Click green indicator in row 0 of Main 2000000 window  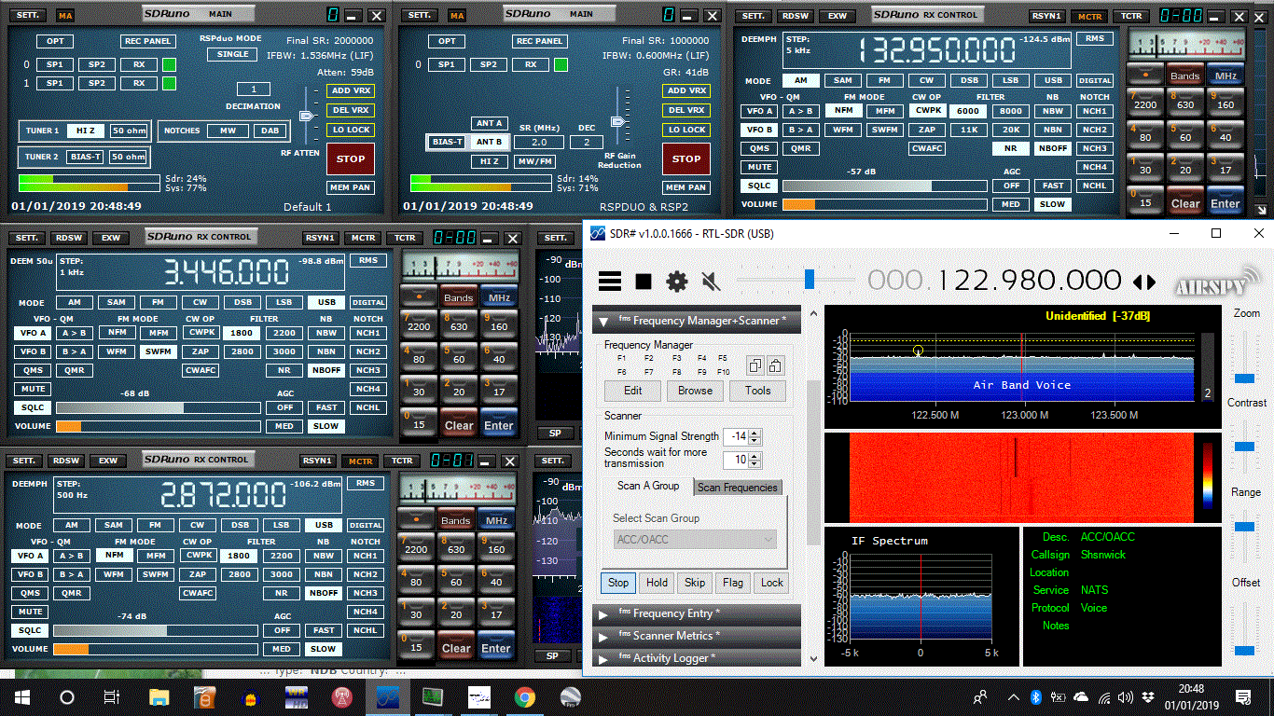click(x=169, y=65)
